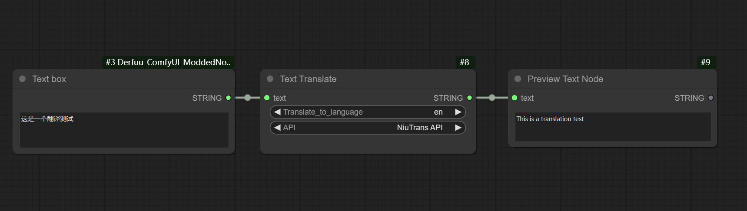747x211 pixels.
Task: Collapse the Text box node using its dot
Action: (x=23, y=79)
